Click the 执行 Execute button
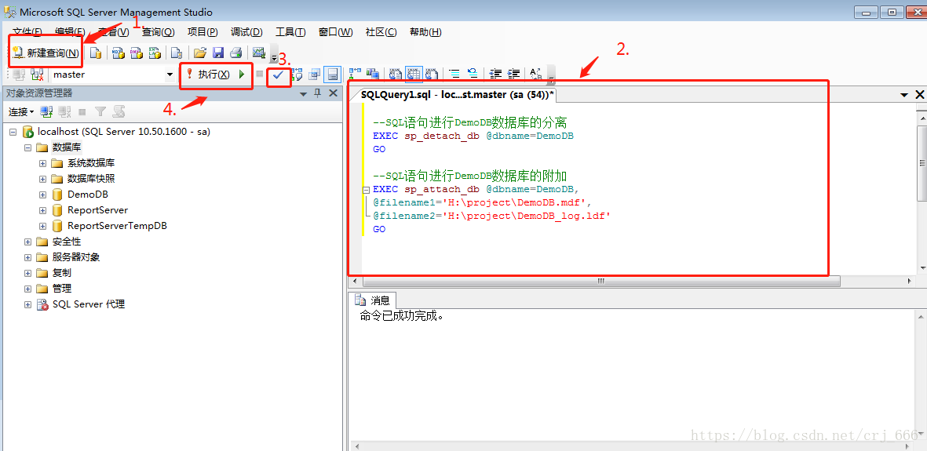 click(x=208, y=75)
